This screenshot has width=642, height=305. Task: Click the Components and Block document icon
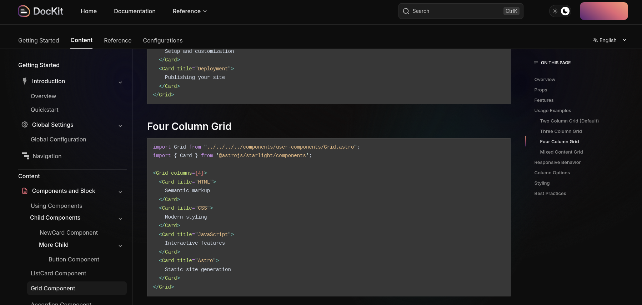point(25,191)
